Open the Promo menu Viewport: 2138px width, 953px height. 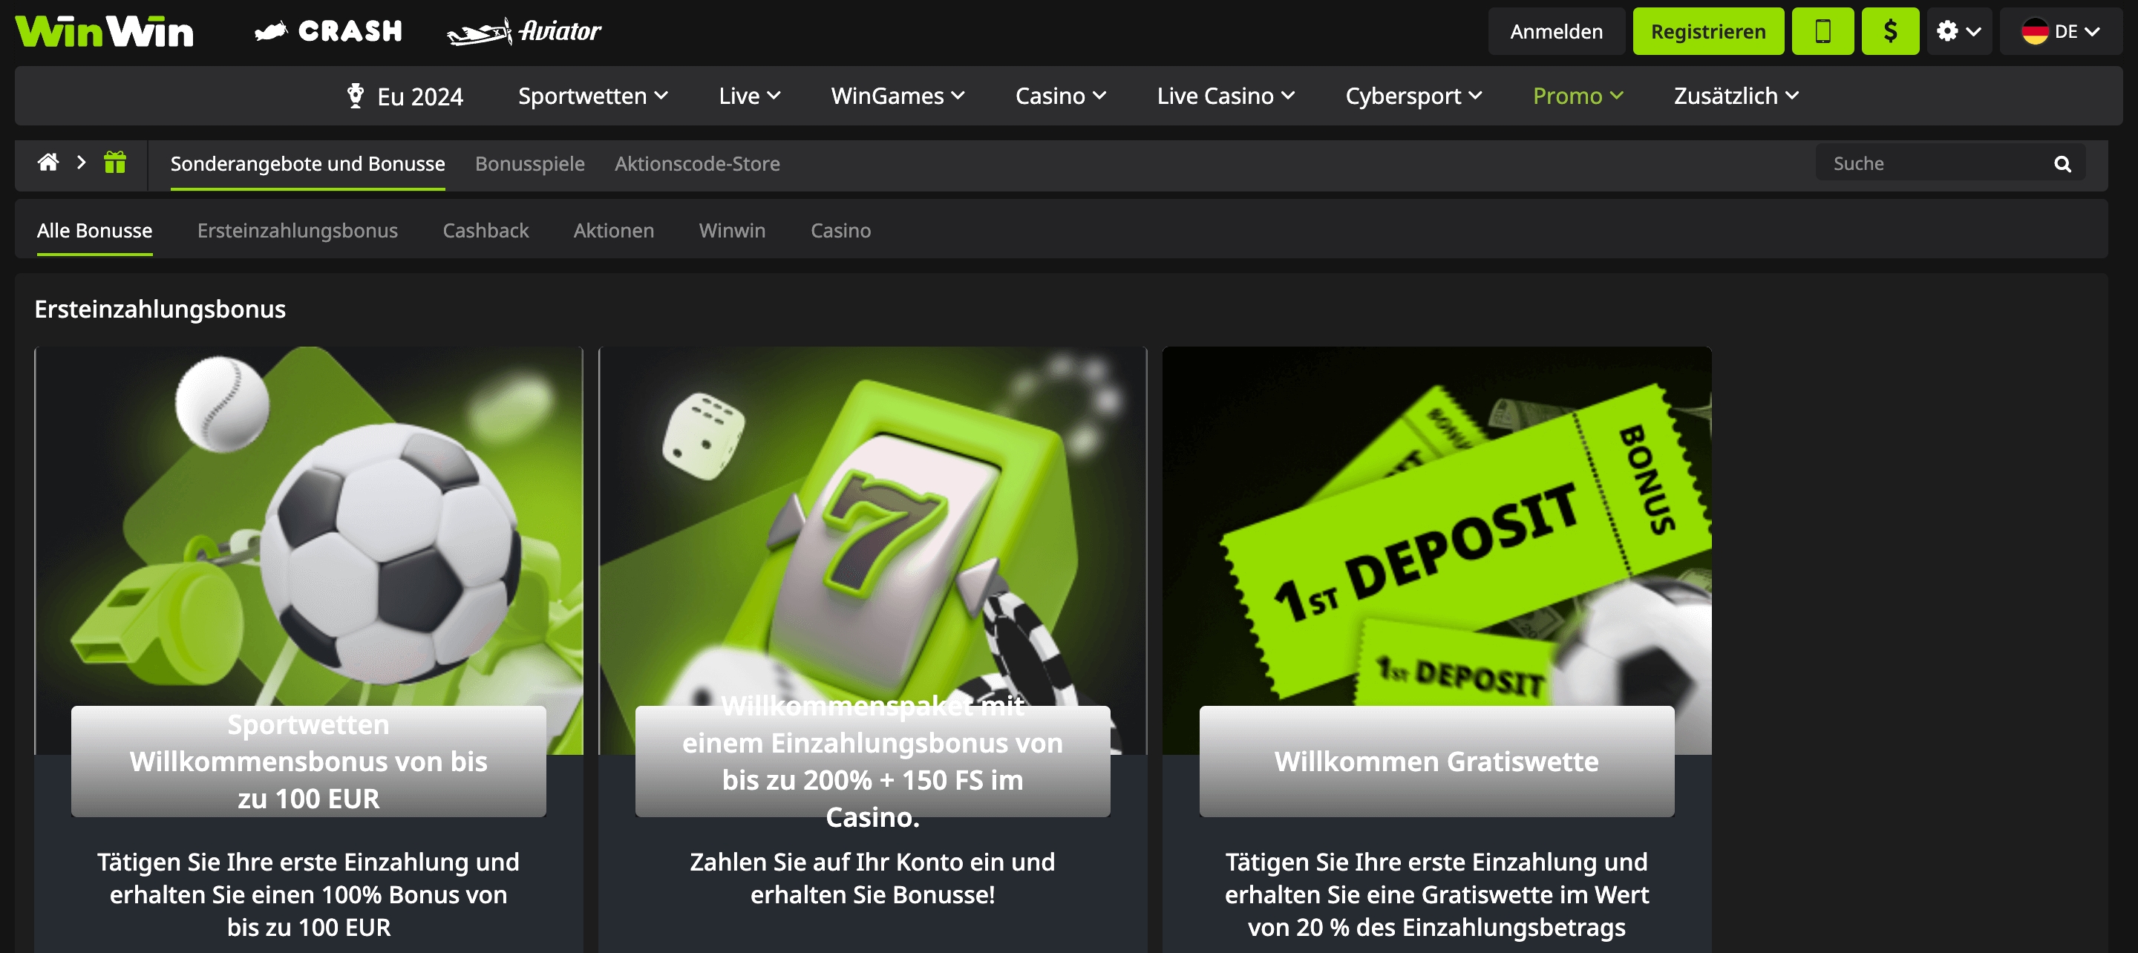(x=1577, y=96)
